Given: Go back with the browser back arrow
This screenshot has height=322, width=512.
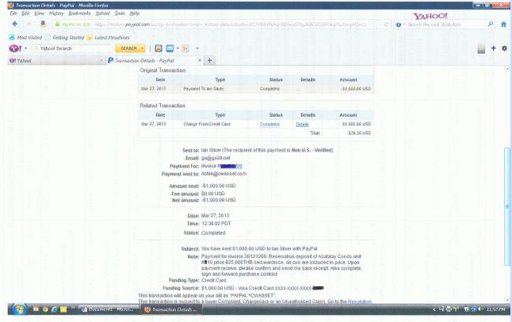Looking at the screenshot, I should 15,25.
